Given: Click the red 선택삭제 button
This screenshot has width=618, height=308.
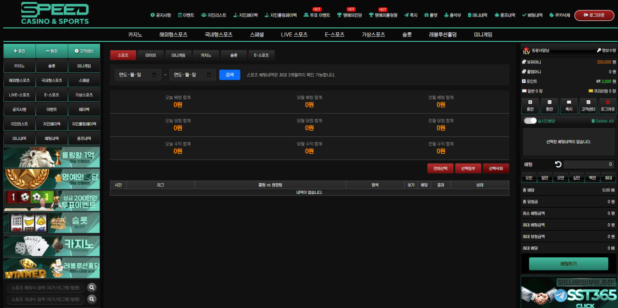Looking at the screenshot, I should (496, 168).
